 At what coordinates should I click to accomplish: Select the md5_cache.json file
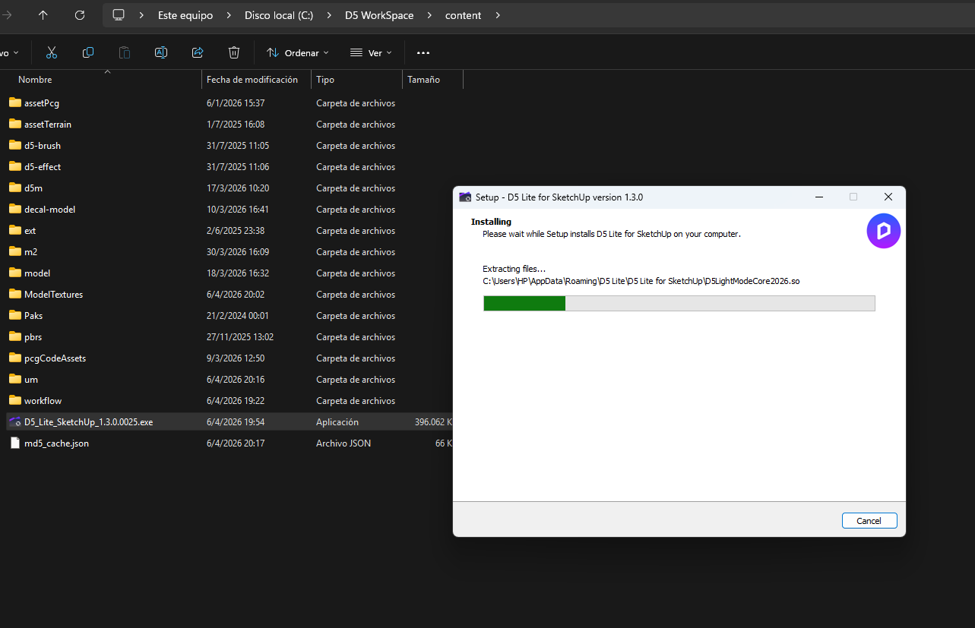56,443
